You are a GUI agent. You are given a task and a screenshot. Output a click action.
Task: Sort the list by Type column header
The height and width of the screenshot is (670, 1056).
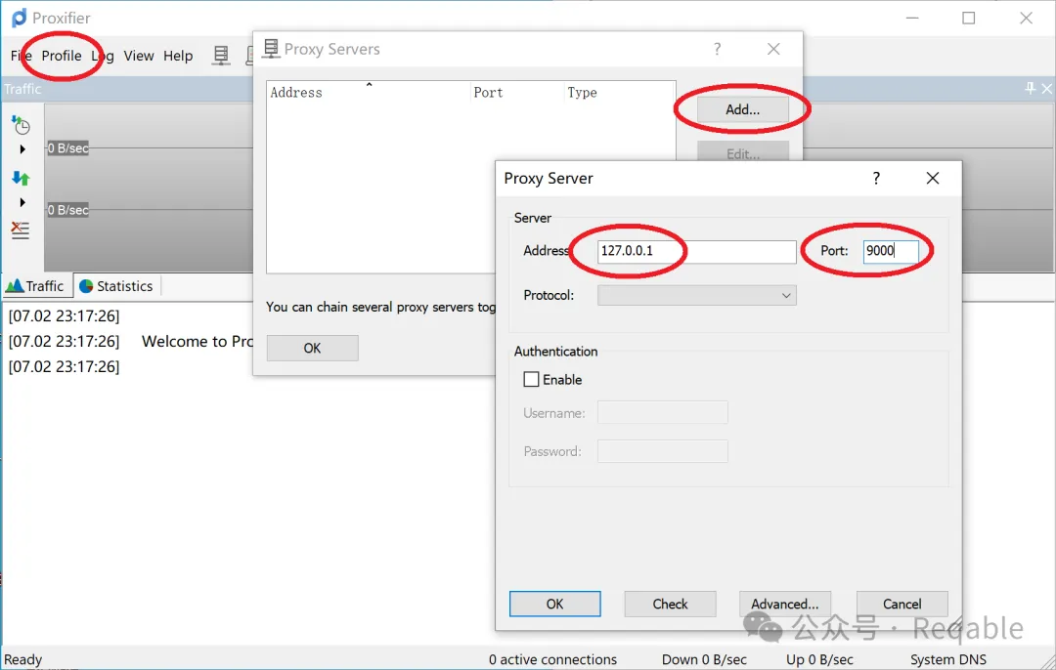620,92
